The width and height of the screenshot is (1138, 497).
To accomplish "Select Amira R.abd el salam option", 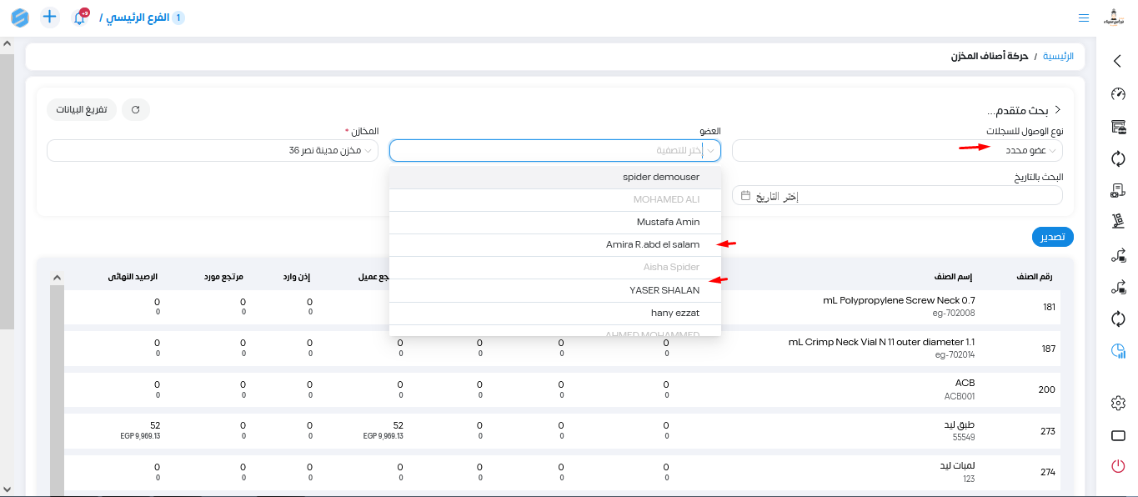I will pyautogui.click(x=652, y=245).
